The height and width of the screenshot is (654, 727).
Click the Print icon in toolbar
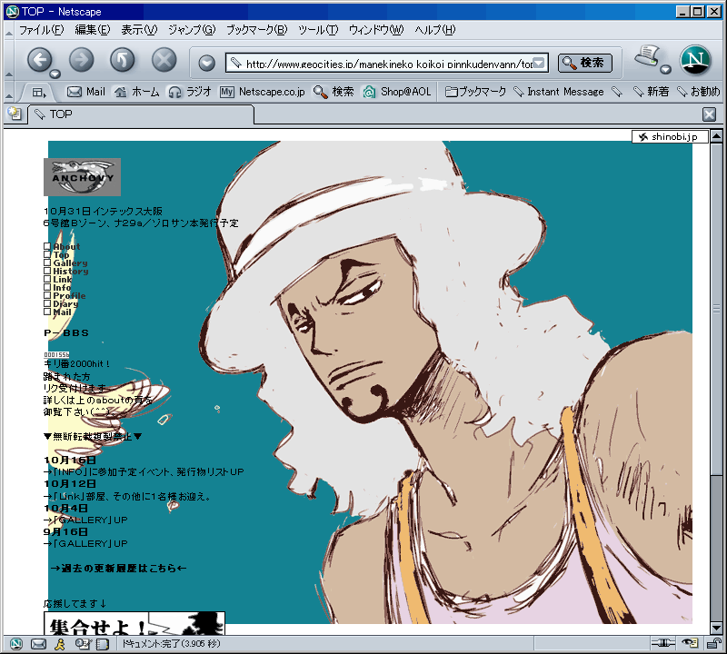tap(647, 56)
